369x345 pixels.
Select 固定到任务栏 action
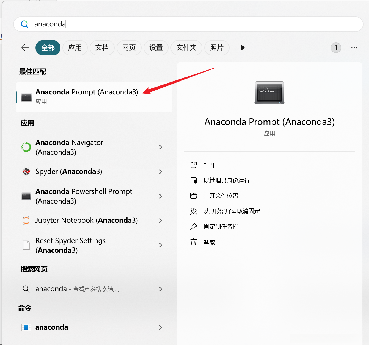[221, 226]
